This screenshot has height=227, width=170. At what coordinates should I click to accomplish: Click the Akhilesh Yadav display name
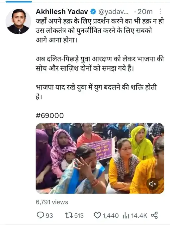tap(62, 12)
